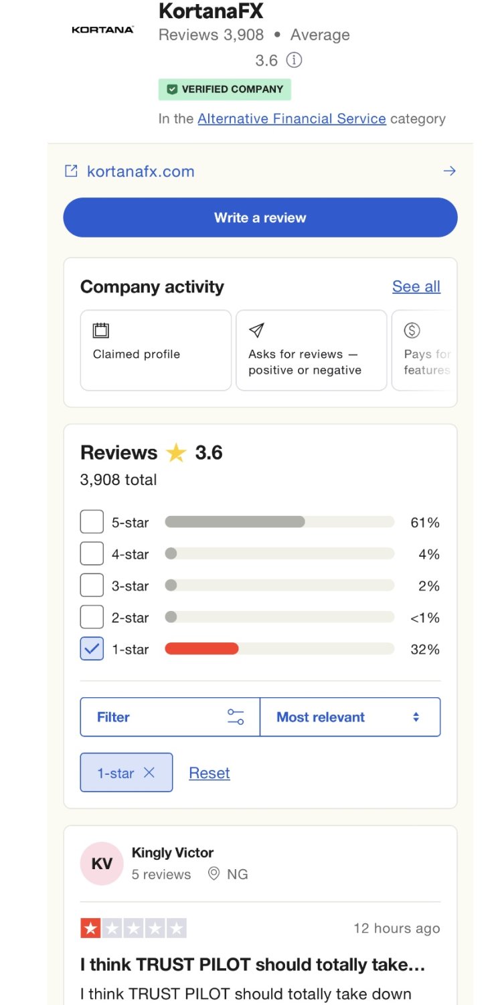
Task: Click the 3,908 total reviews text
Action: [x=118, y=480]
